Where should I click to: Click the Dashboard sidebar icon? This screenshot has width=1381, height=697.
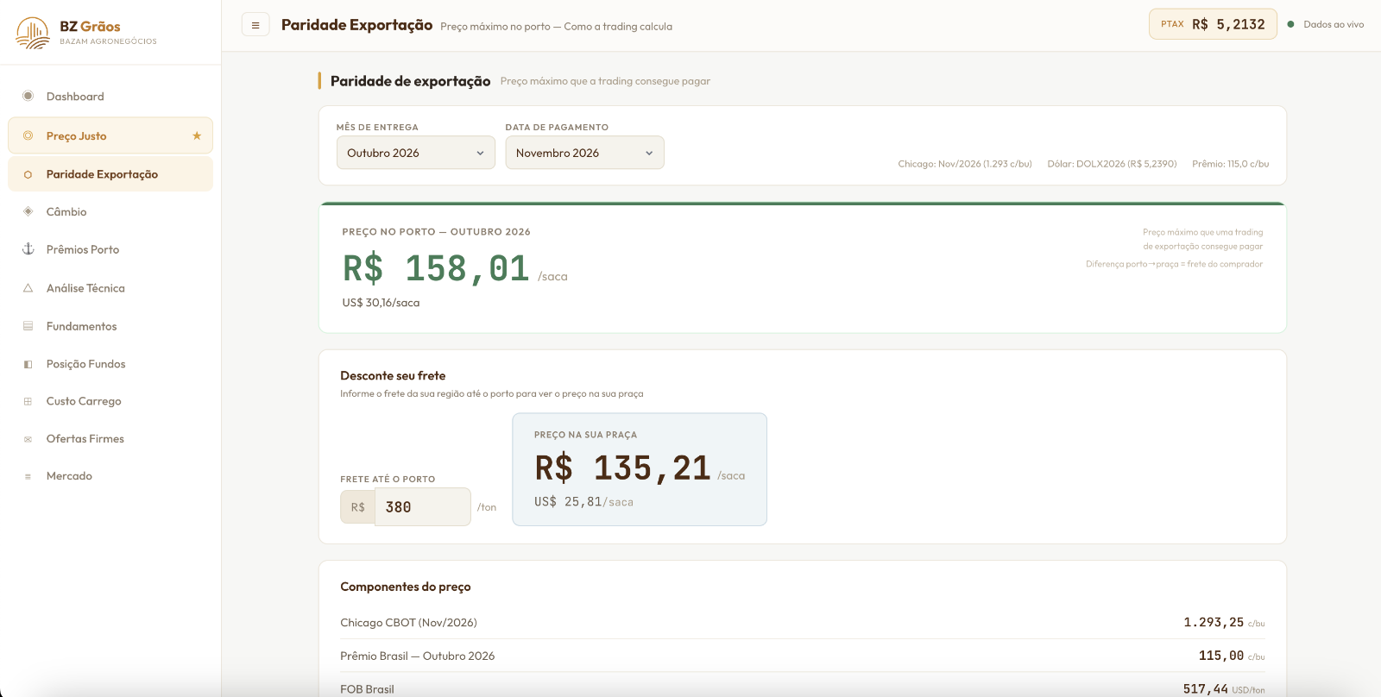pyautogui.click(x=28, y=96)
